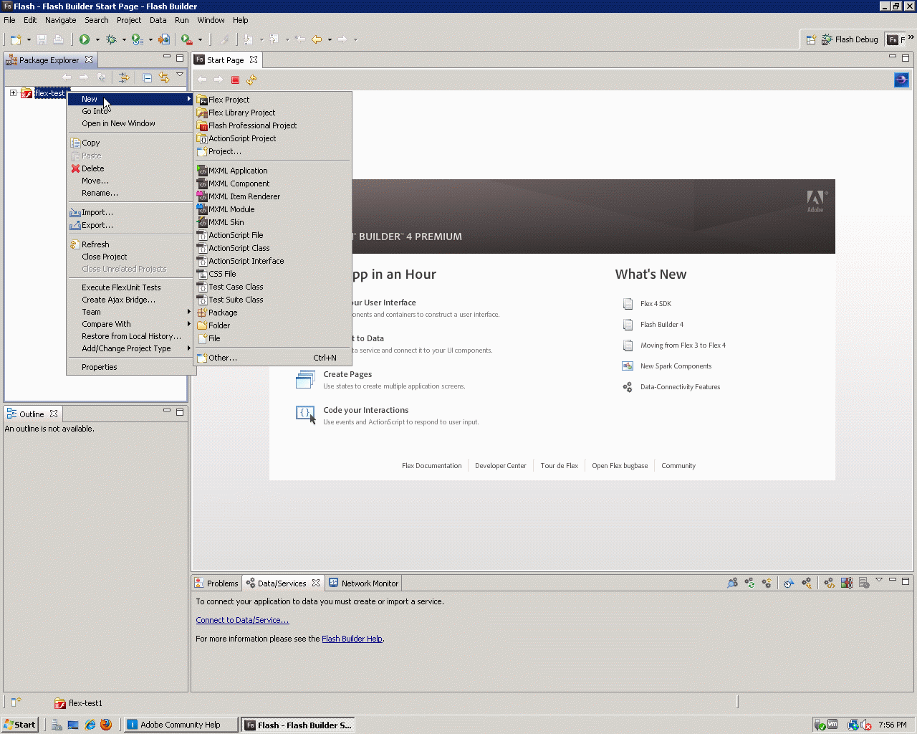Click the Windows Start button
Screen dimensions: 917x734
pyautogui.click(x=19, y=725)
